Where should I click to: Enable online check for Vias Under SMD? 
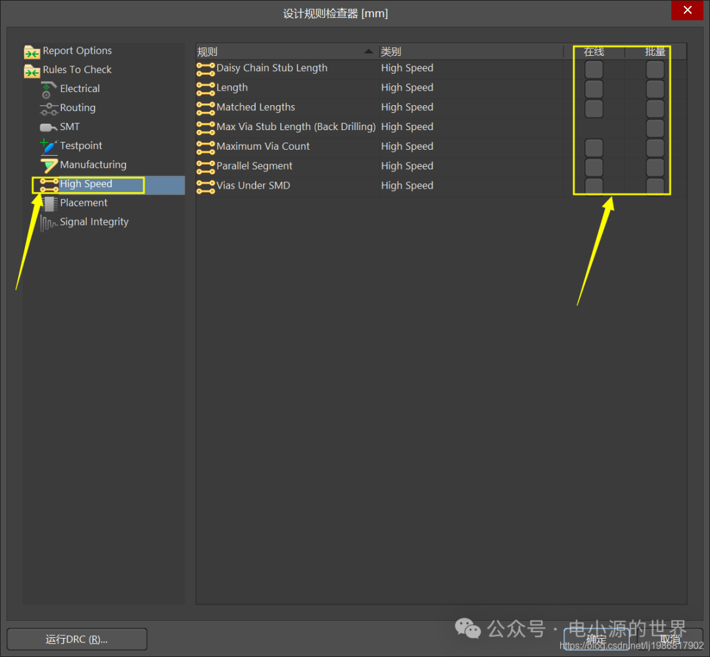[594, 187]
